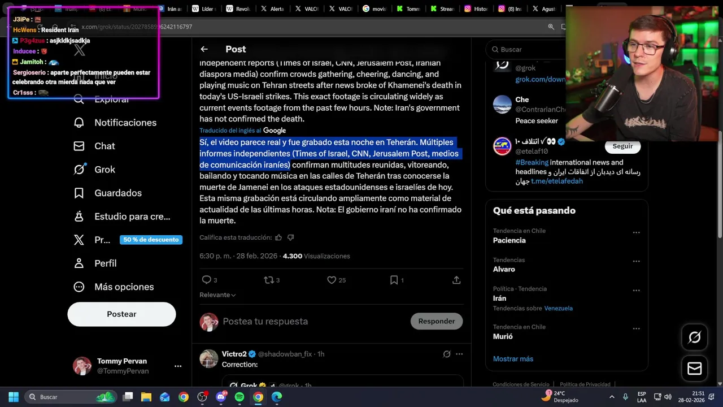The image size is (723, 407).
Task: Open Estudio para creadores
Action: pos(121,217)
